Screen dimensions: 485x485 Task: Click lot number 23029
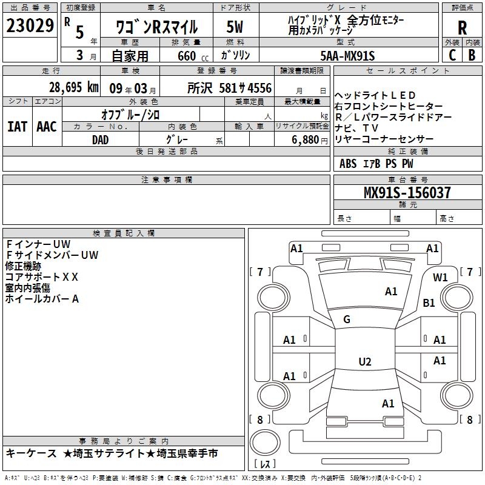point(30,25)
